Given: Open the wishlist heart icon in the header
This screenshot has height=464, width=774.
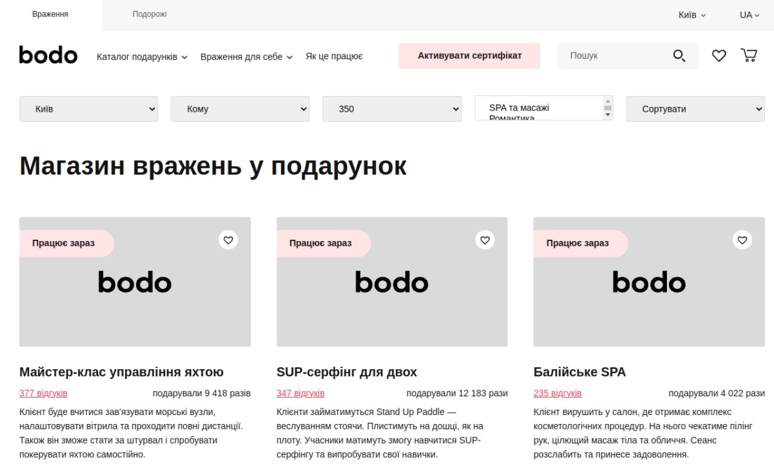Looking at the screenshot, I should pyautogui.click(x=718, y=56).
